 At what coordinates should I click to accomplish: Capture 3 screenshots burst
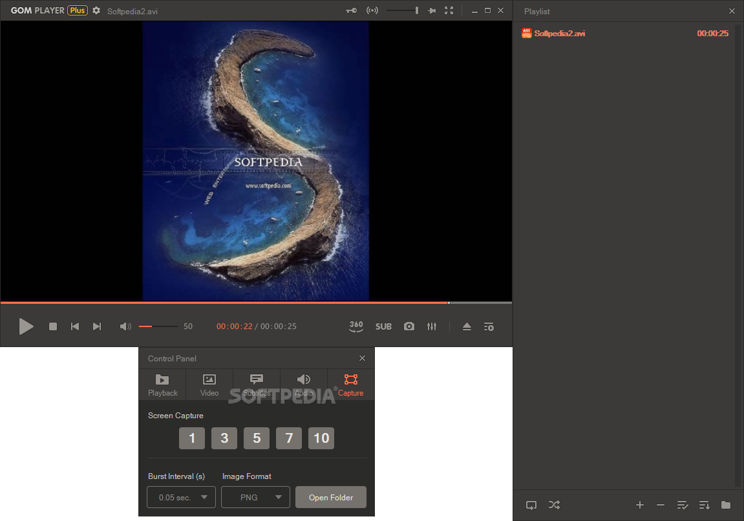click(224, 438)
